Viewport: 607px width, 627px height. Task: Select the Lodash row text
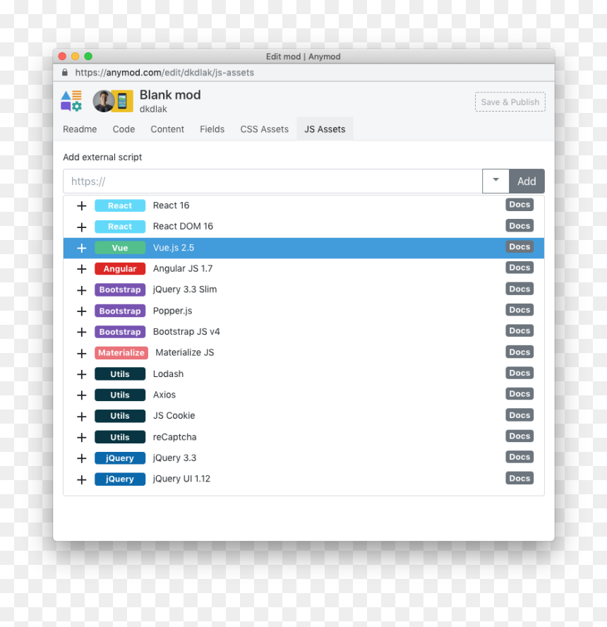(x=168, y=374)
